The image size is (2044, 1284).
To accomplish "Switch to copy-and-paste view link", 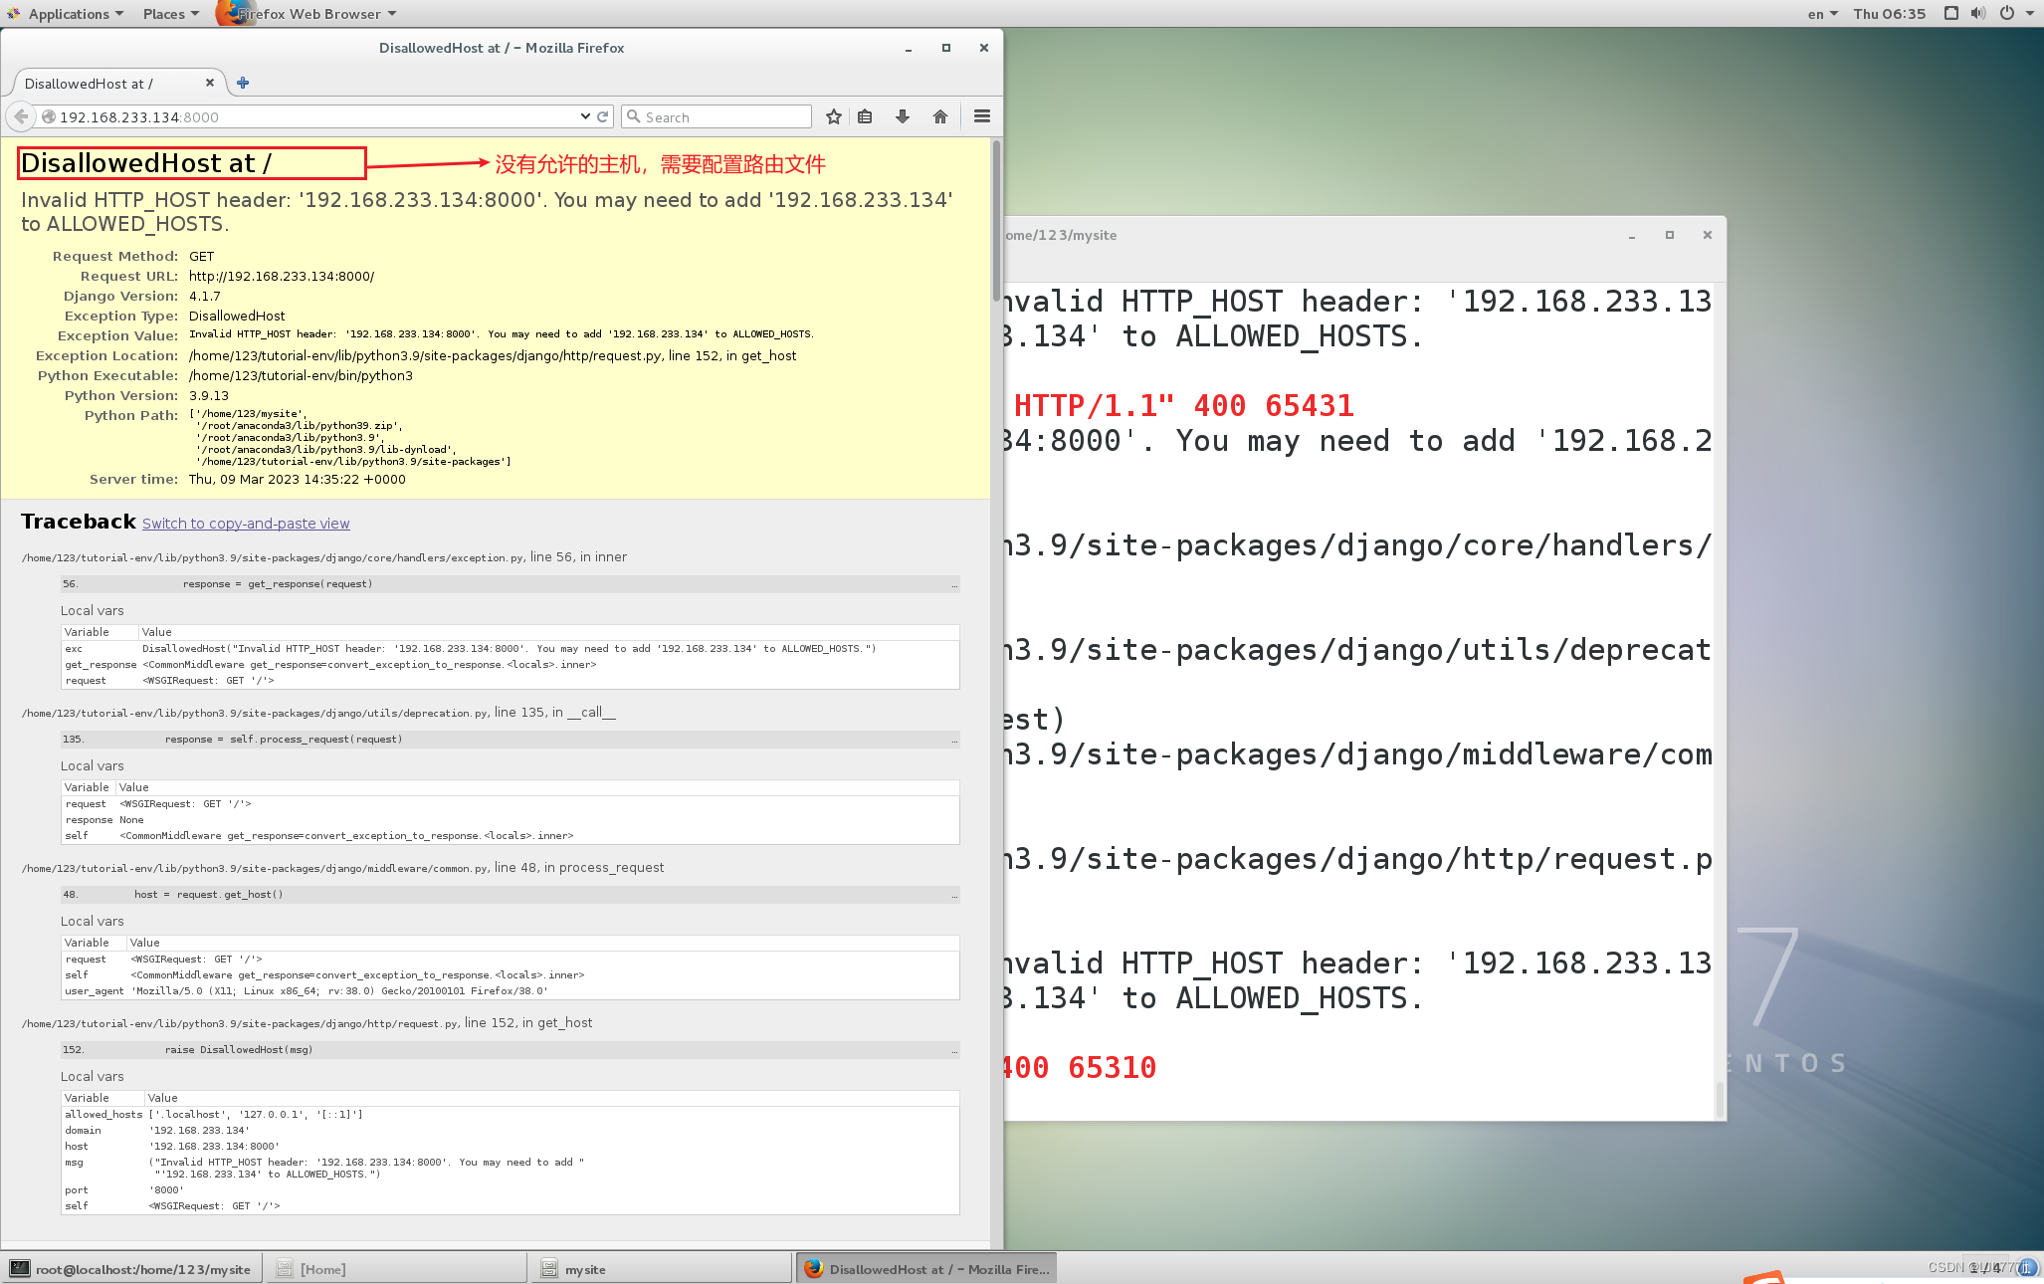I will 246,524.
